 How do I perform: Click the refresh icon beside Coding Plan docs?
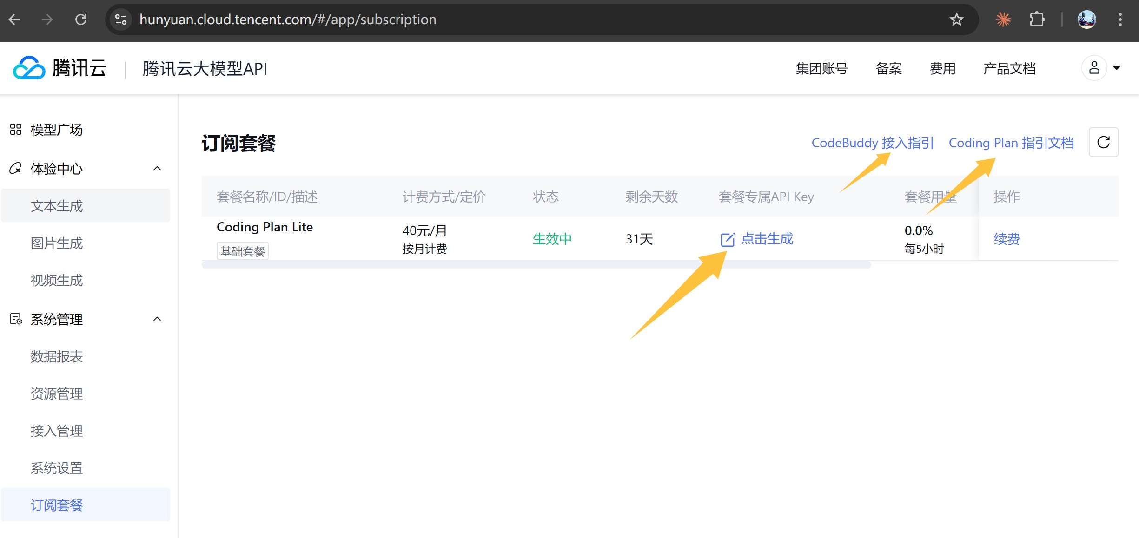click(1103, 142)
